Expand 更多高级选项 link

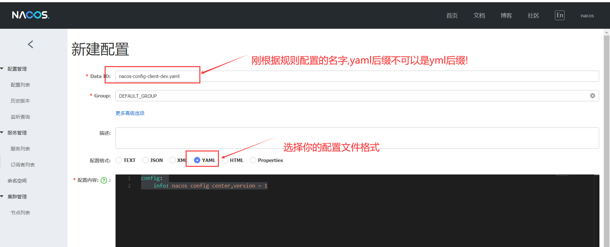tap(130, 113)
